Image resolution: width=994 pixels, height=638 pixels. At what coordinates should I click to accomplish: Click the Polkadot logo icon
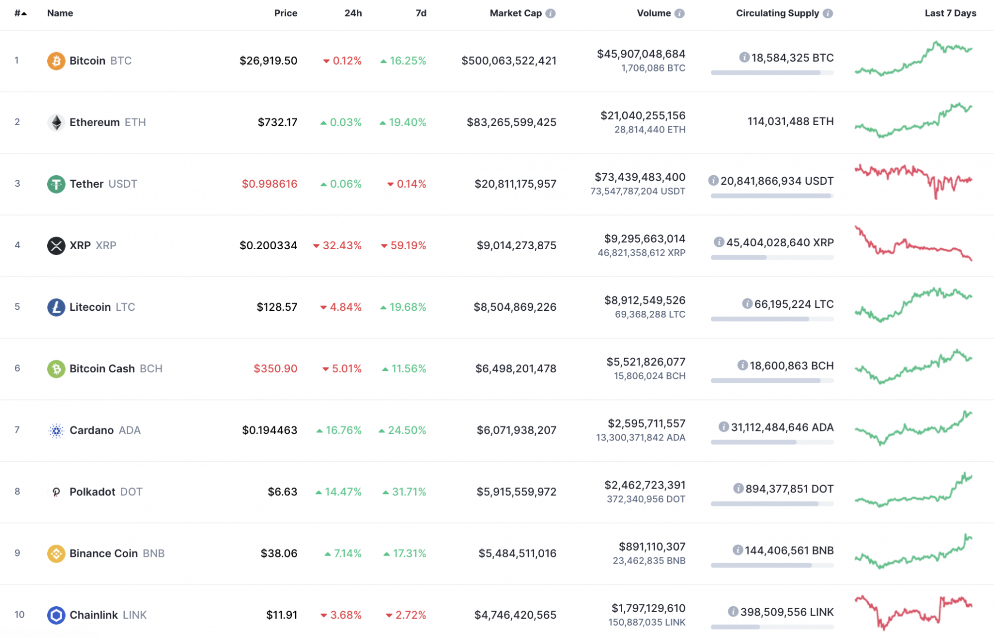(56, 492)
